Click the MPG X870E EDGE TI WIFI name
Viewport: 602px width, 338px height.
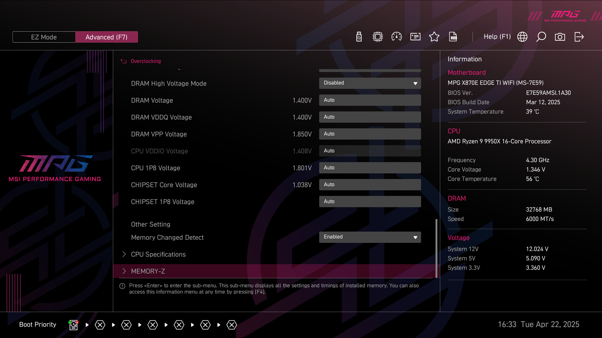[496, 83]
